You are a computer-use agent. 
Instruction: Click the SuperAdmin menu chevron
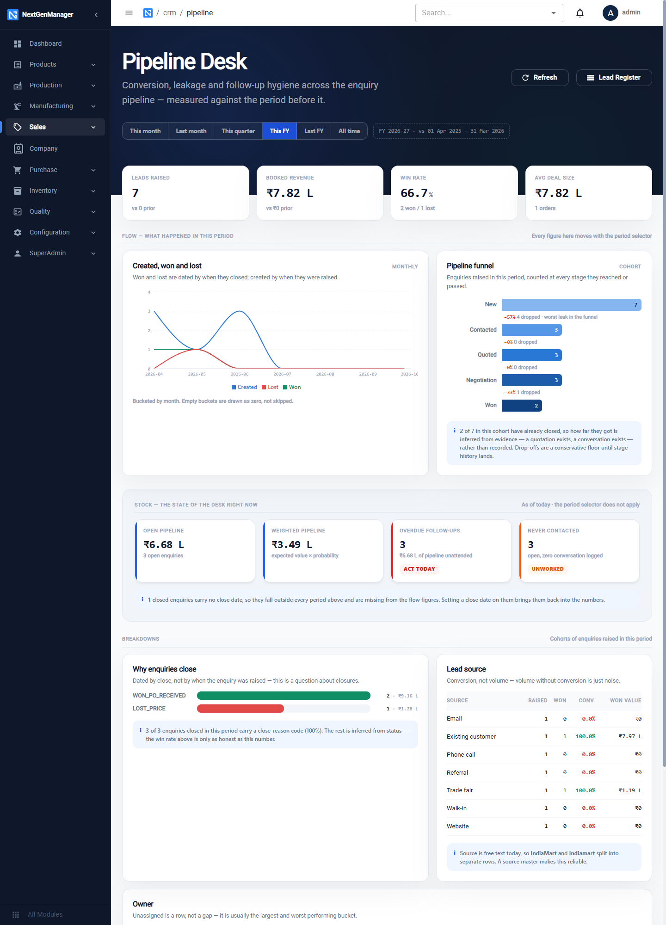pos(93,253)
